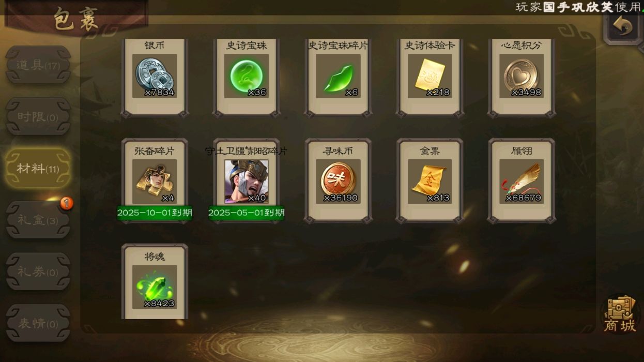Select the 史诗体验卡 gold card

pyautogui.click(x=430, y=76)
